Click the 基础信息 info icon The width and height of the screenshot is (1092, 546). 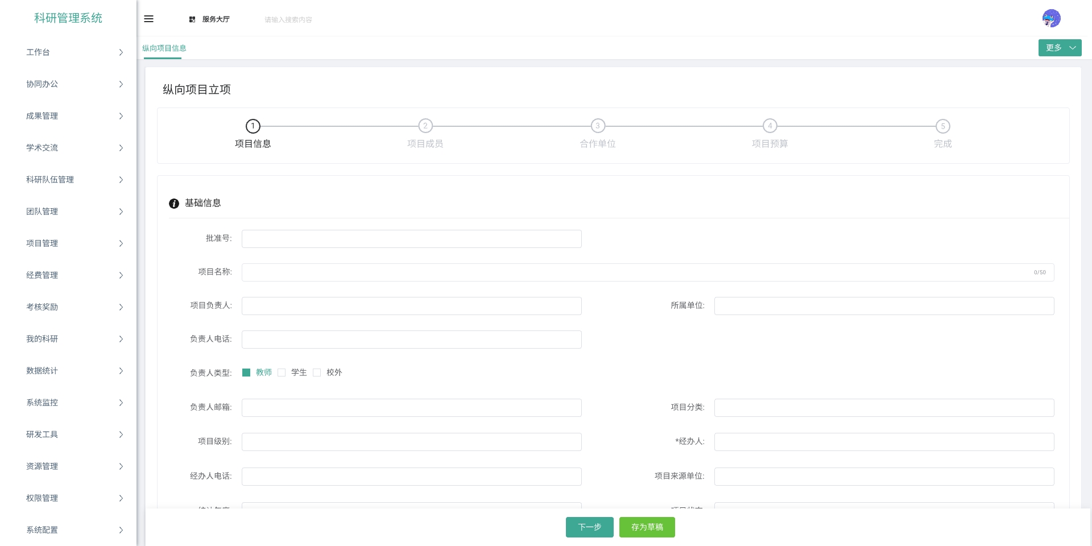tap(174, 204)
